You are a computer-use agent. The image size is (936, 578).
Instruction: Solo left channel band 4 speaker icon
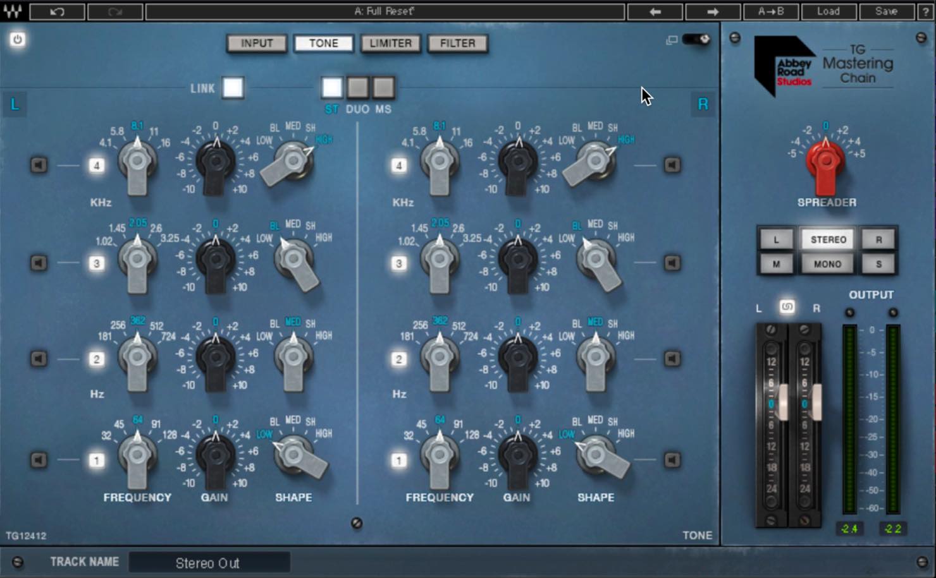39,165
